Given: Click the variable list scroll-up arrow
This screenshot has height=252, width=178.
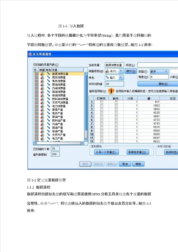Looking at the screenshot, I should click(86, 74).
